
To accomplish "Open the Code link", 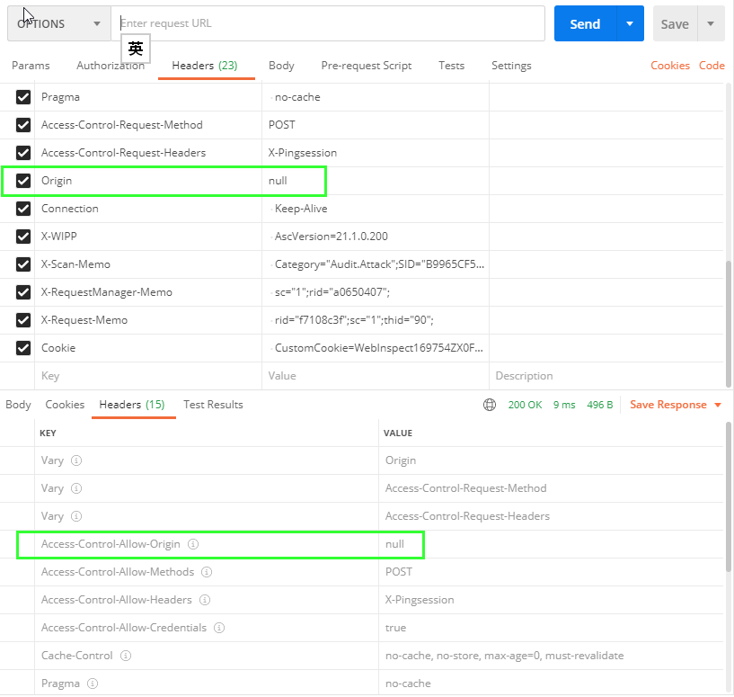I will 712,65.
